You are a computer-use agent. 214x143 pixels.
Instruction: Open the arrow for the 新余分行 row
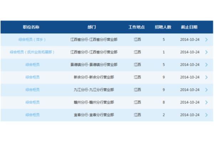pos(207,77)
